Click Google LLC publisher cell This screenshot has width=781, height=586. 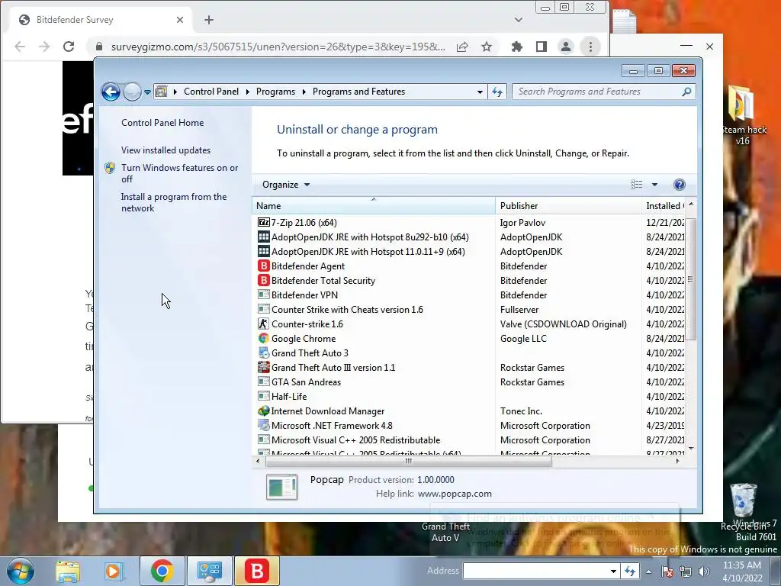tap(523, 339)
